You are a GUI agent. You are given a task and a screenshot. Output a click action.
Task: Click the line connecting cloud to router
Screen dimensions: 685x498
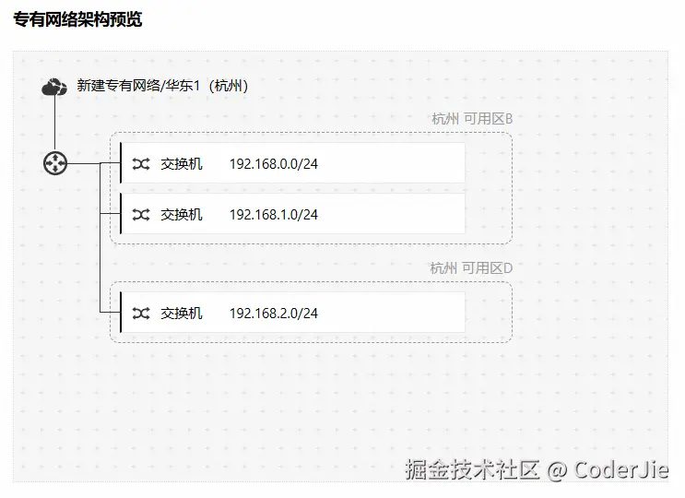[x=54, y=124]
